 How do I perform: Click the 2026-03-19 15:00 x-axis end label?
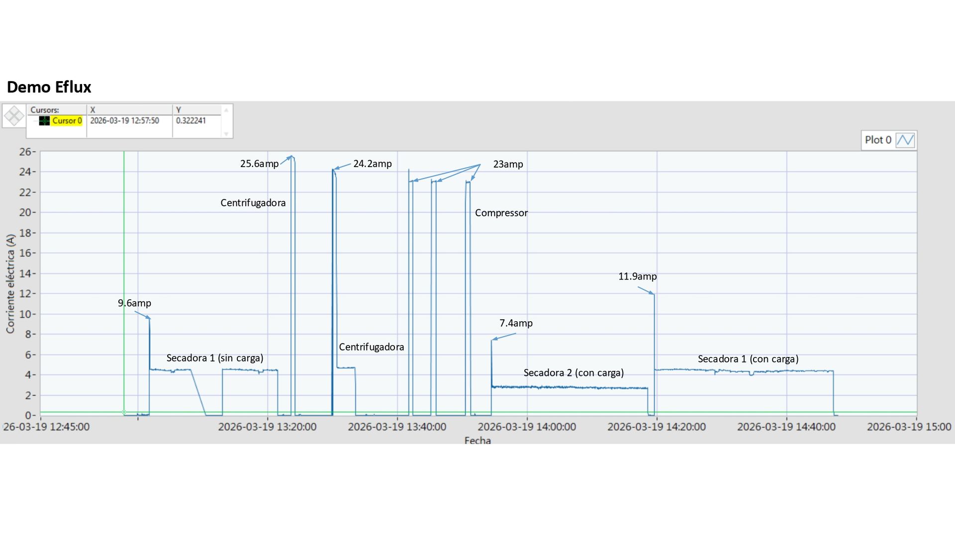(x=909, y=427)
